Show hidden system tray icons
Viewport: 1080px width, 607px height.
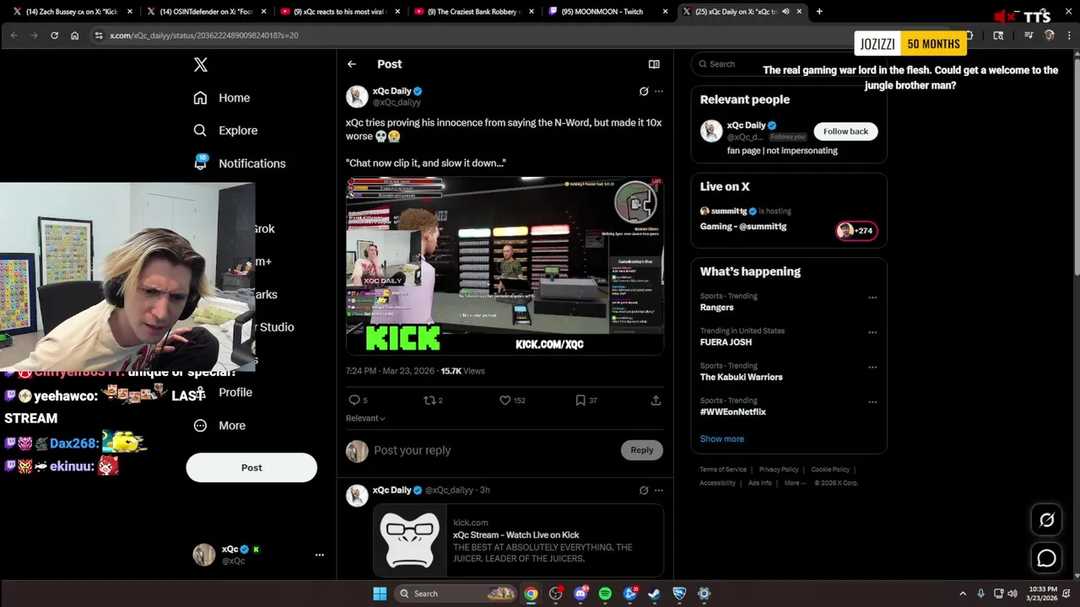963,594
